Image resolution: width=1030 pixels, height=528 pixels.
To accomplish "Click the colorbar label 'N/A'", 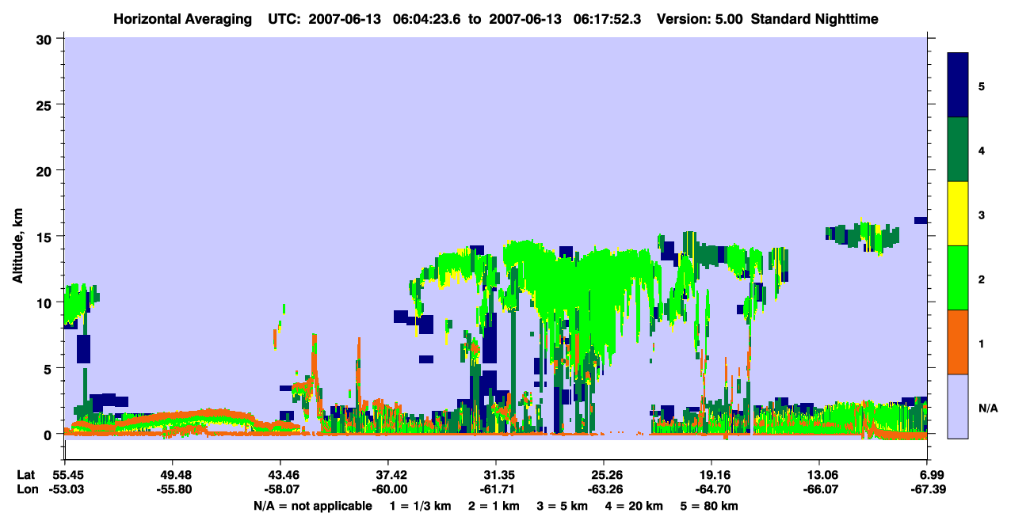I will point(987,408).
